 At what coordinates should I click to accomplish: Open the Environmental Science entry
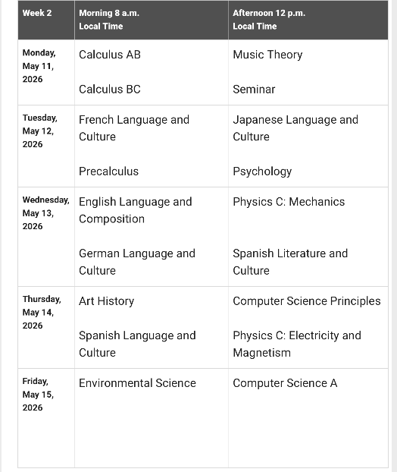click(x=137, y=383)
